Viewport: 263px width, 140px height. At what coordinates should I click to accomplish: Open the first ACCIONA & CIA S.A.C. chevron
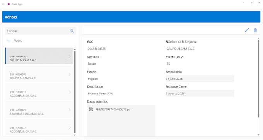pyautogui.click(x=70, y=92)
